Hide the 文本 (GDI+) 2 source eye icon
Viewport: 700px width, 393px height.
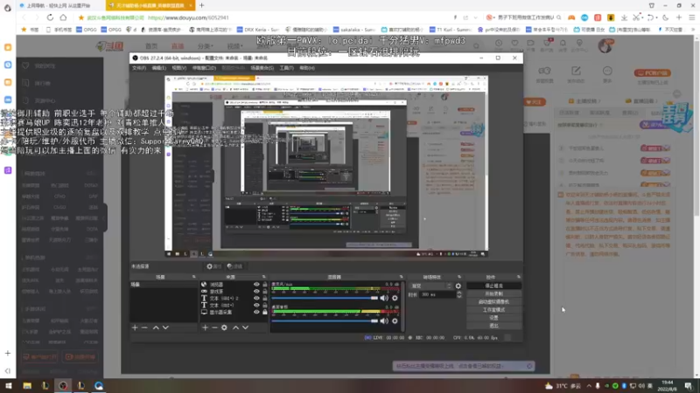pos(256,298)
